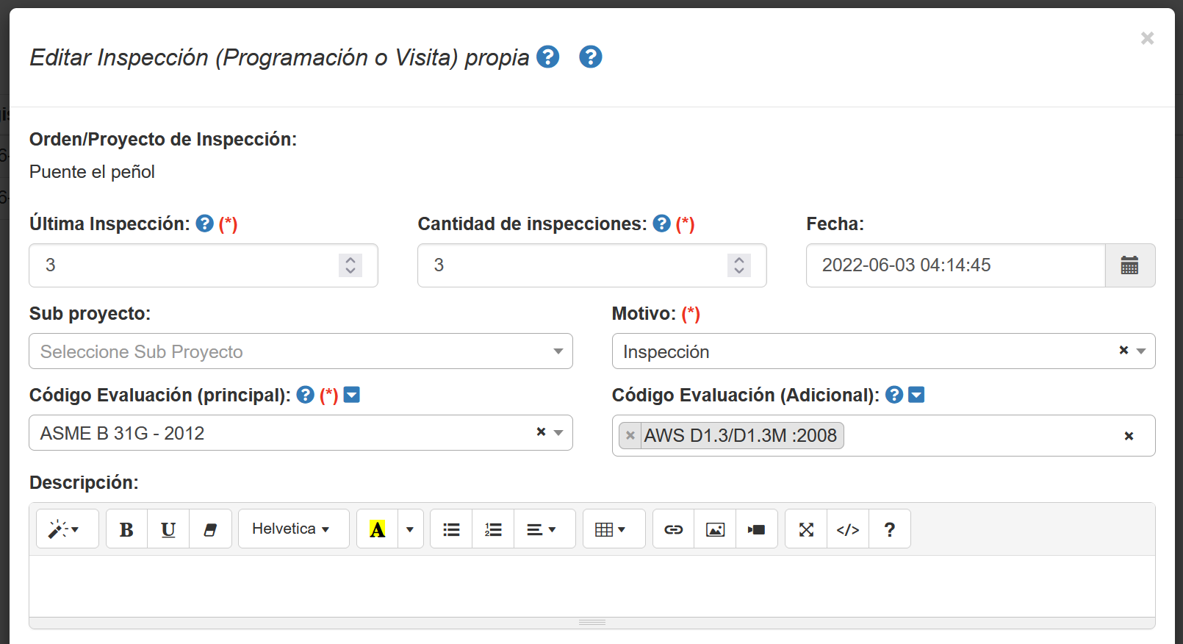Image resolution: width=1183 pixels, height=644 pixels.
Task: Insert a picture with the image icon
Action: [715, 529]
